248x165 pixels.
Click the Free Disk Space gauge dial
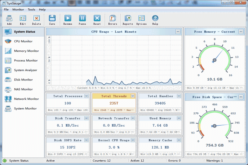coord(214,126)
